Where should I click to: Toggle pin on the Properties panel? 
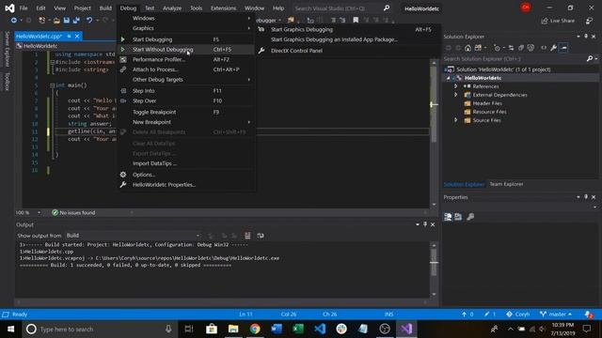tap(586, 197)
